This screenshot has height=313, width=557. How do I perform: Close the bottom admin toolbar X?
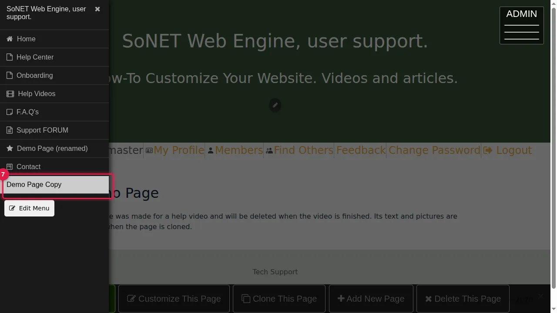point(540,296)
